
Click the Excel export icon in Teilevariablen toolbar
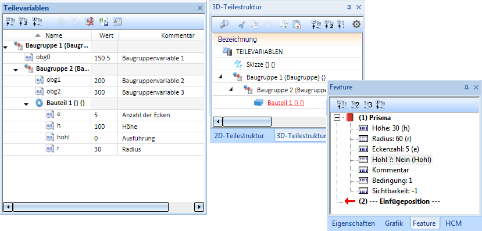pos(103,21)
